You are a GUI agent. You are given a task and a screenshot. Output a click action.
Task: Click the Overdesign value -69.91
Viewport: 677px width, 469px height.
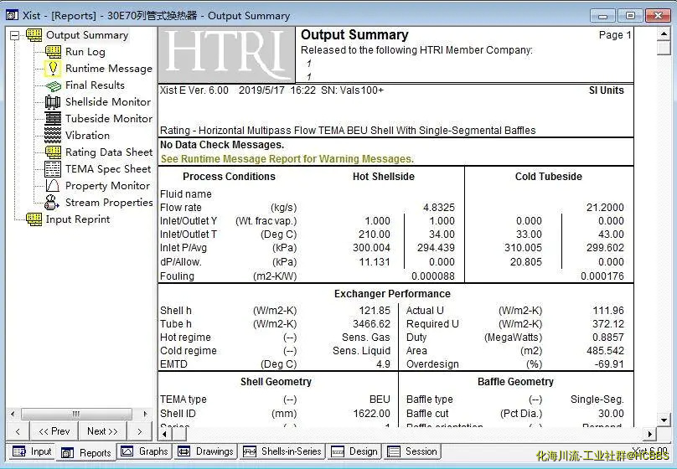609,364
